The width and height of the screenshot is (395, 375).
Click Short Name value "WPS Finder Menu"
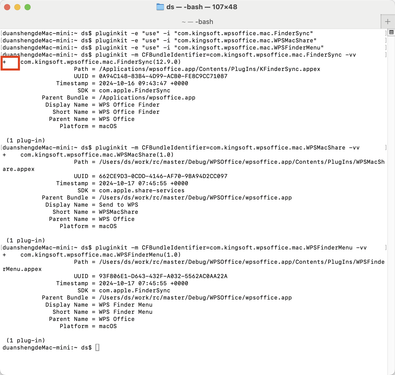coord(126,312)
